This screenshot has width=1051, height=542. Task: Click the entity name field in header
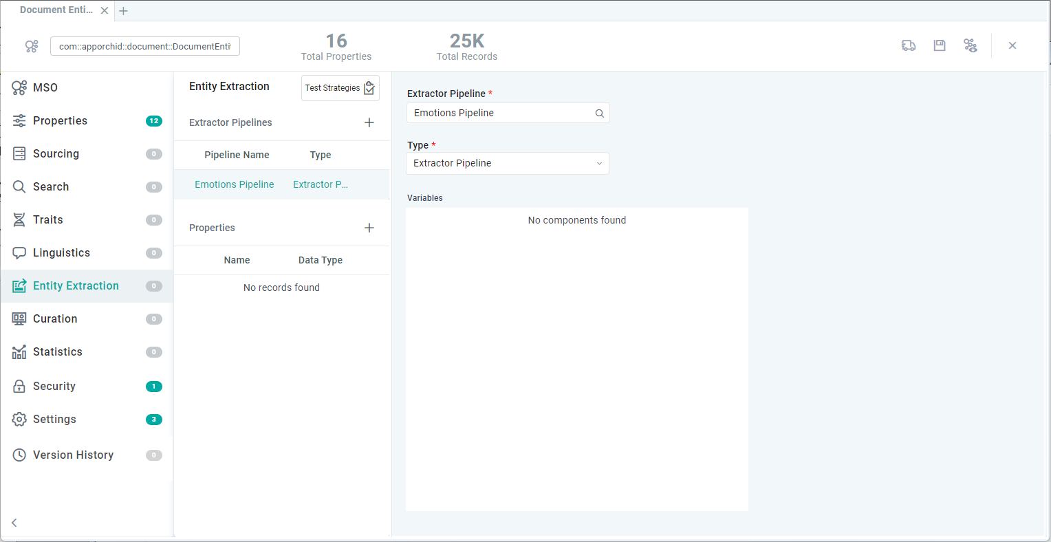tap(144, 46)
